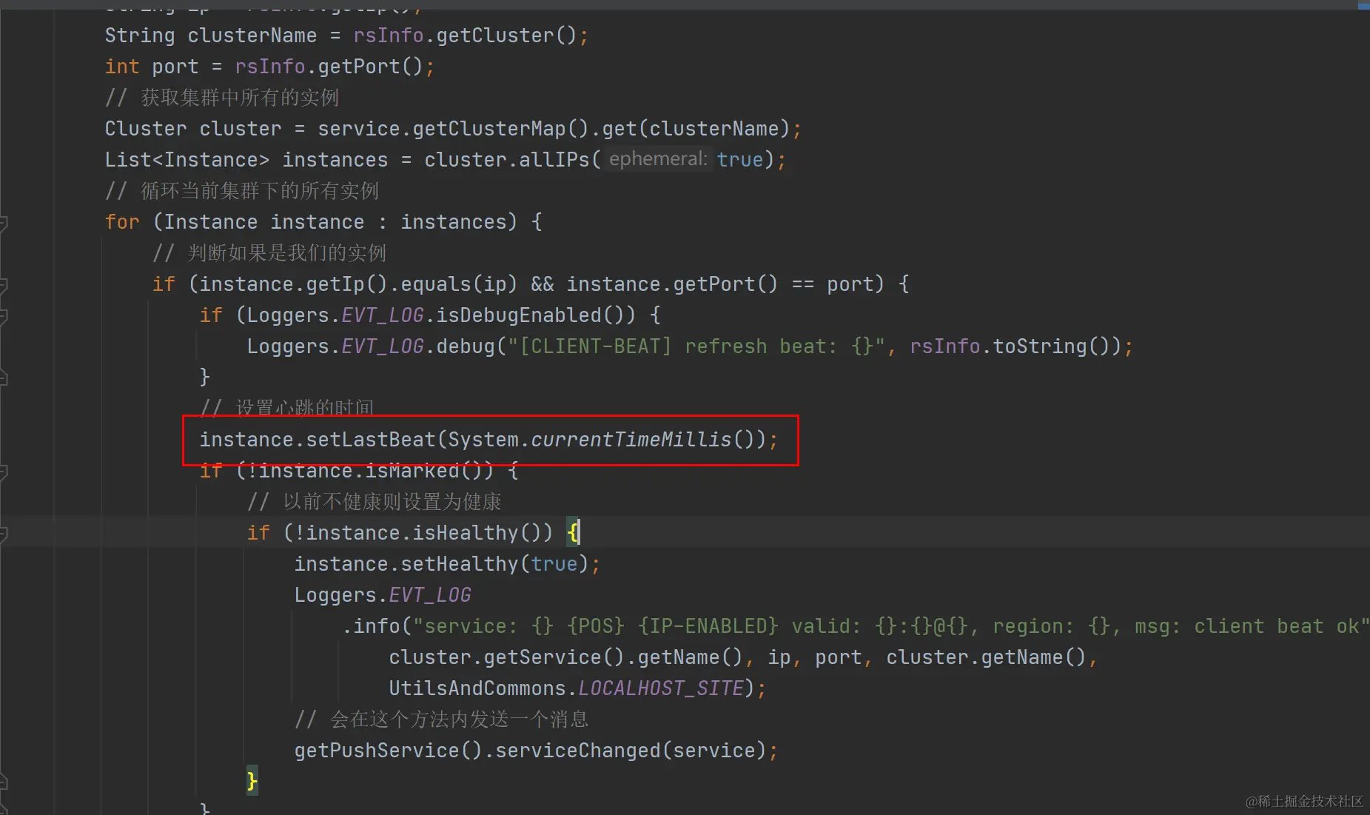Image resolution: width=1370 pixels, height=815 pixels.
Task: Click the setLastBeat method name
Action: (371, 440)
